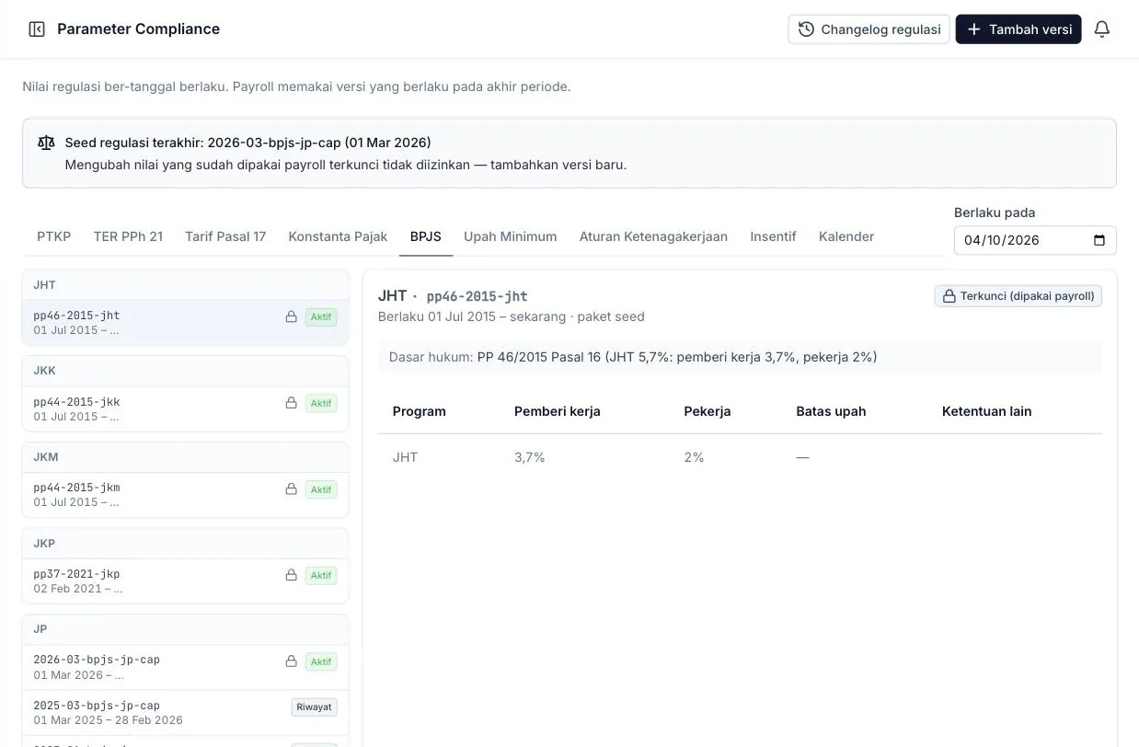The height and width of the screenshot is (747, 1139).
Task: Click the Terkunci (dipakai payroll) badge
Action: click(x=1018, y=296)
